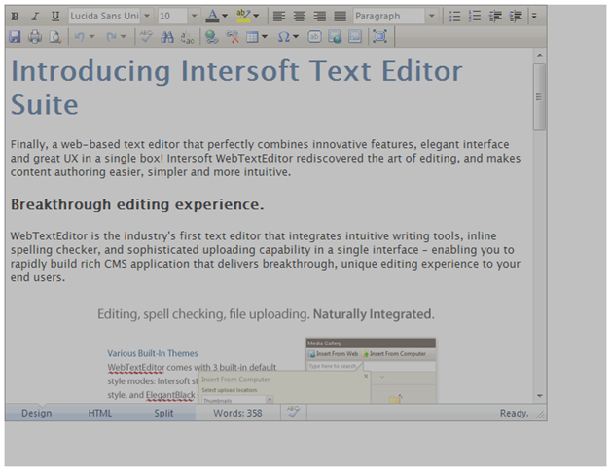
Task: Expand the font size 10 dropdown
Action: (x=193, y=17)
